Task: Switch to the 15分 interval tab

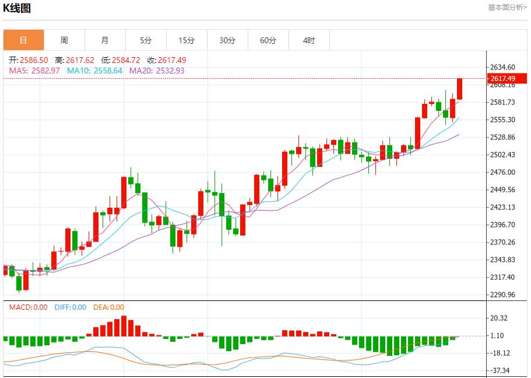Action: click(187, 40)
